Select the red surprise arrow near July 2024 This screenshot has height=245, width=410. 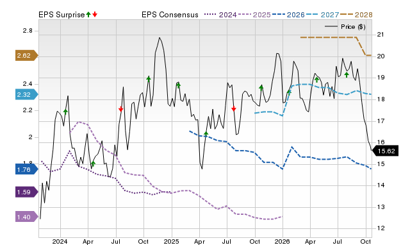tap(120, 109)
